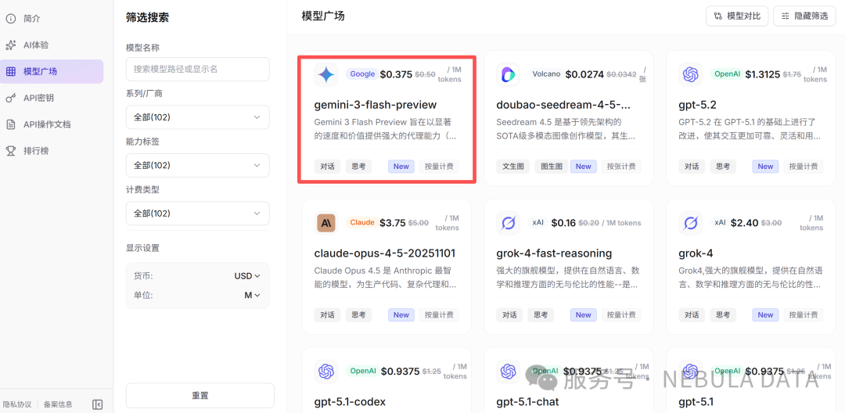Image resolution: width=845 pixels, height=413 pixels.
Task: Click the 简介 info icon in sidebar
Action: 10,18
